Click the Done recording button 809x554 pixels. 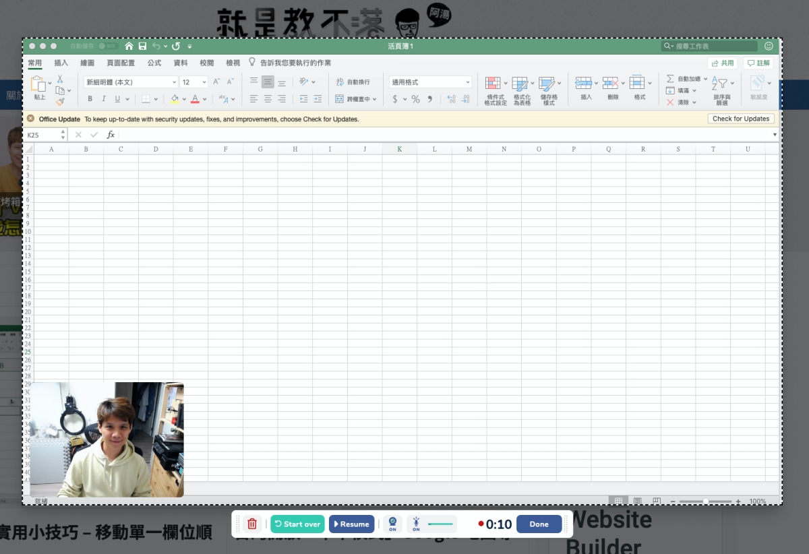coord(539,524)
